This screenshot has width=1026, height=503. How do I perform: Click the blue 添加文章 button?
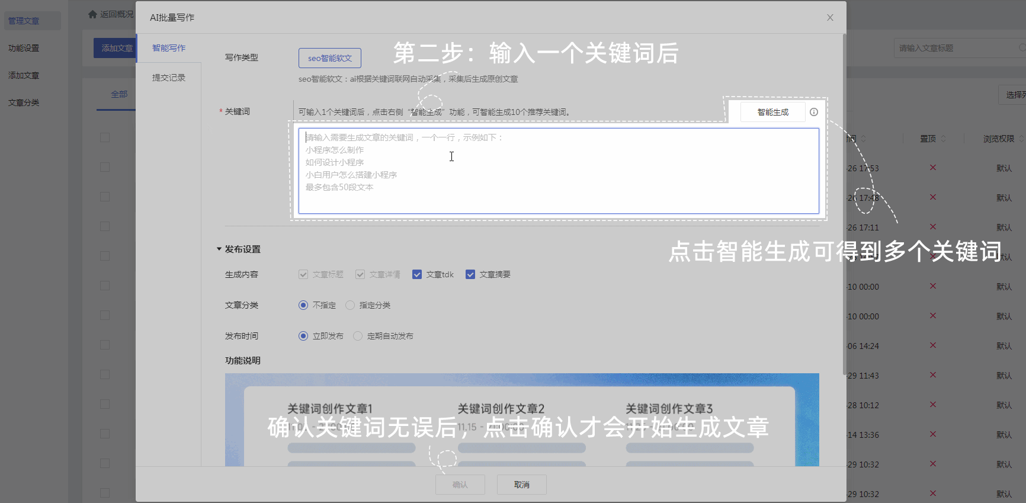tap(115, 48)
